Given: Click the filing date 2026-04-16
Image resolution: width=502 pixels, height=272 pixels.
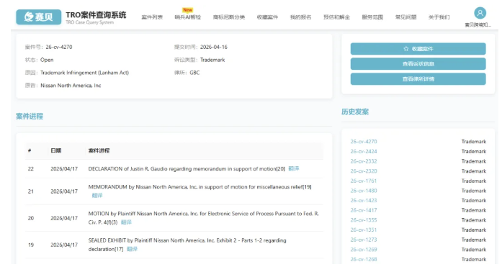Looking at the screenshot, I should click(213, 47).
